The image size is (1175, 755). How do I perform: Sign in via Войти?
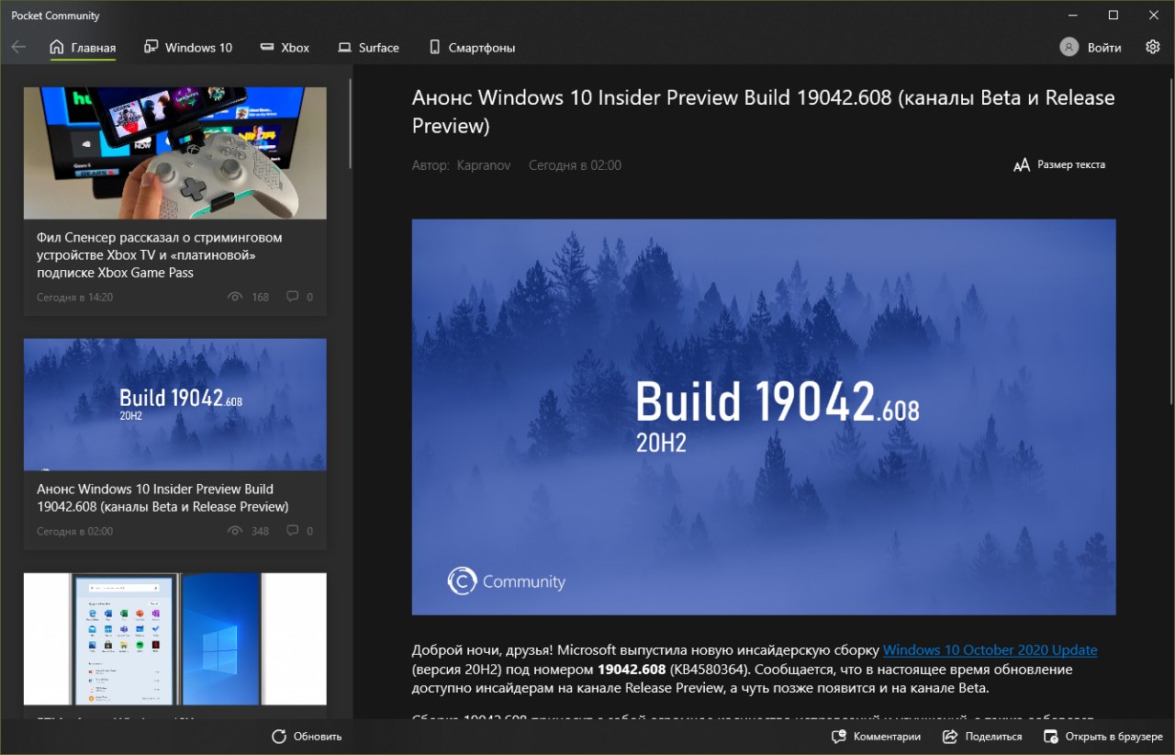[1104, 48]
